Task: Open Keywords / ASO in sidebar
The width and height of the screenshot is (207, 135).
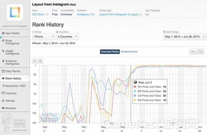Action: click(x=15, y=86)
